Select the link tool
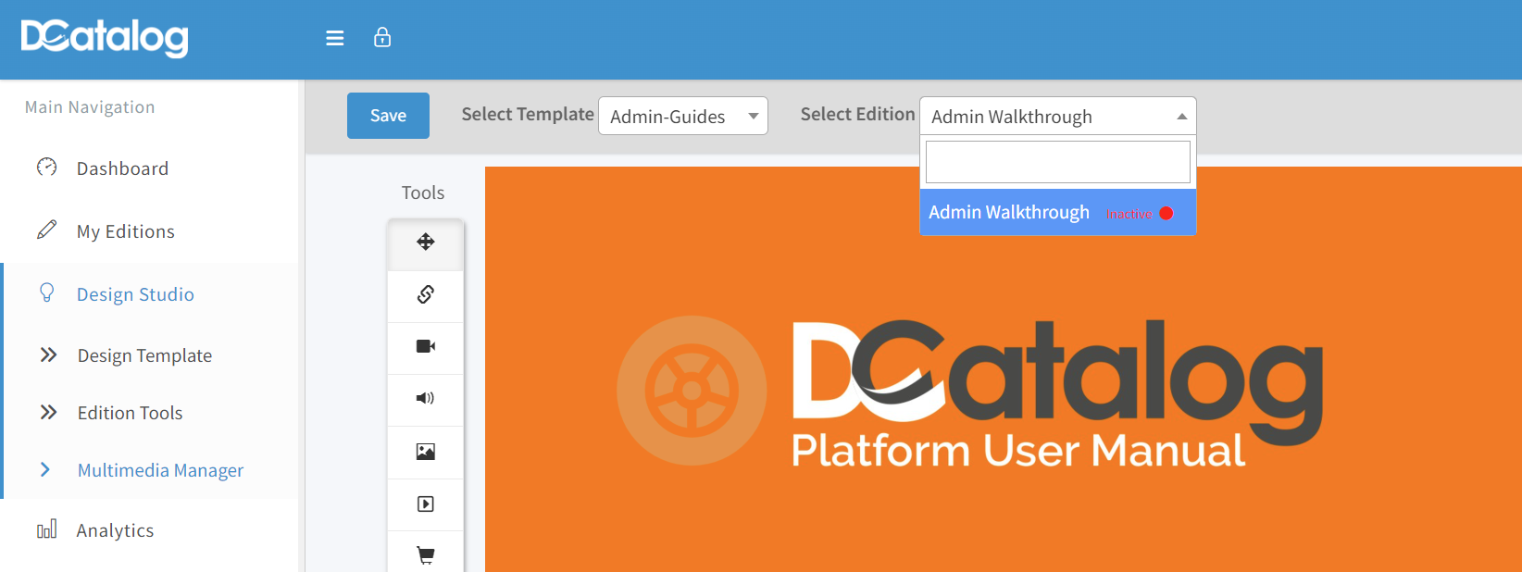Viewport: 1522px width, 572px height. click(426, 294)
